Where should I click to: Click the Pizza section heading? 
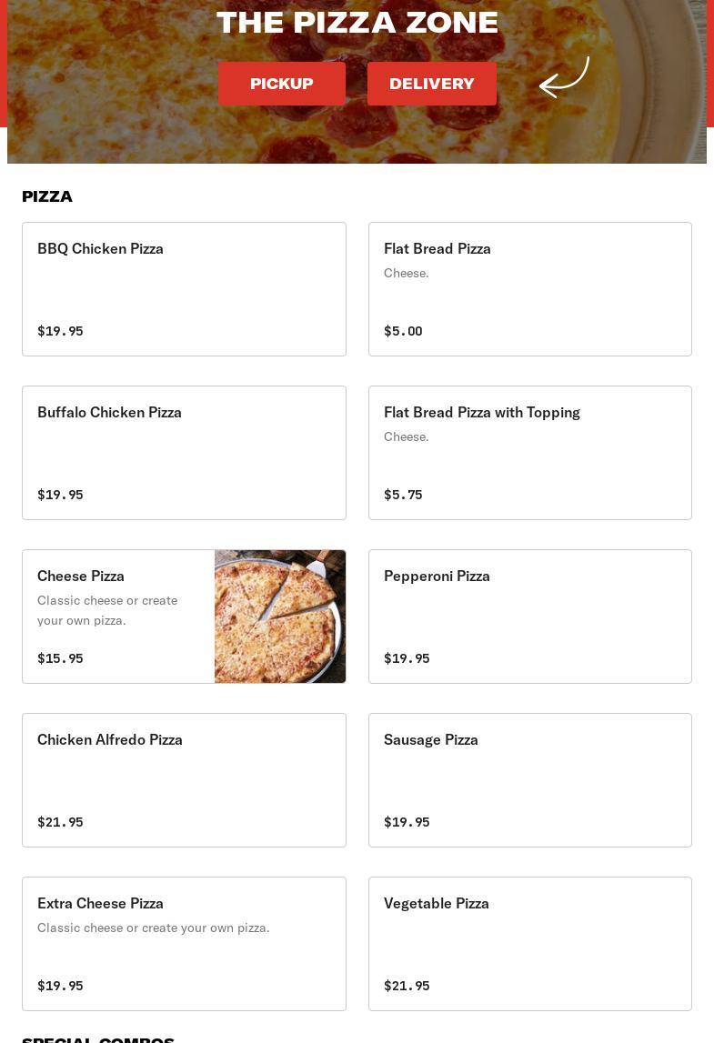(x=47, y=196)
